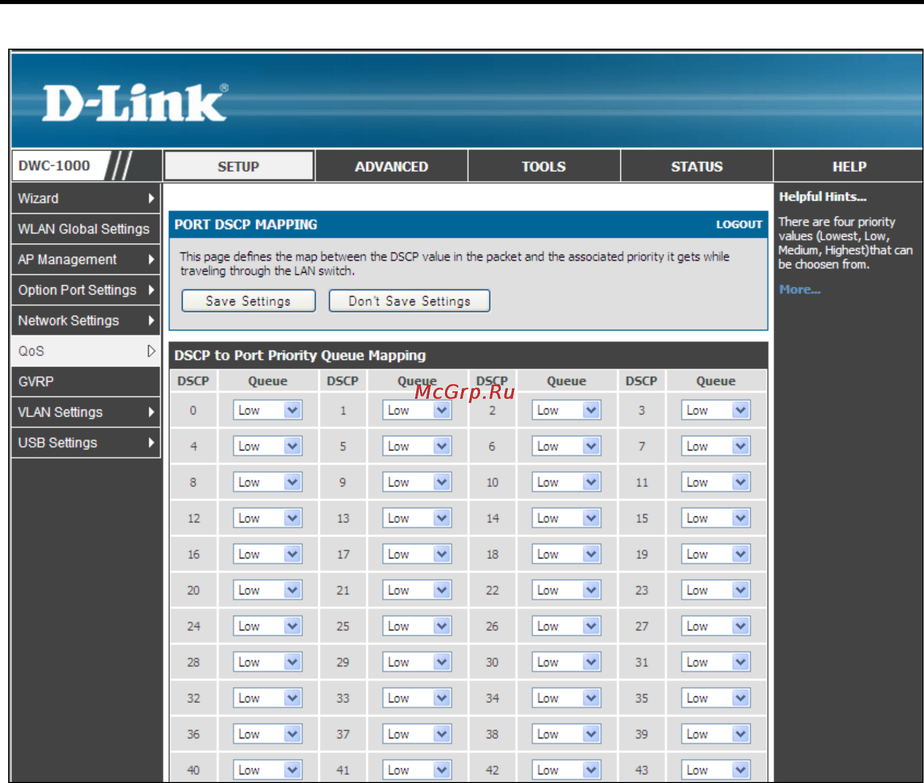The height and width of the screenshot is (783, 924).
Task: Open queue dropdown for DSCP 13
Action: point(417,518)
